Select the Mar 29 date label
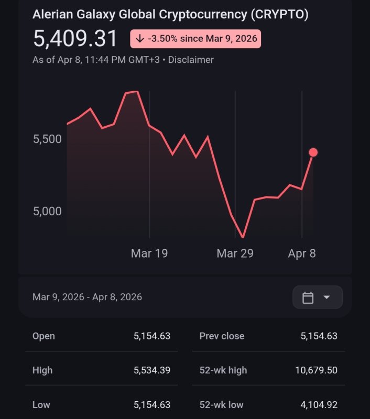370x419 pixels. pyautogui.click(x=235, y=253)
